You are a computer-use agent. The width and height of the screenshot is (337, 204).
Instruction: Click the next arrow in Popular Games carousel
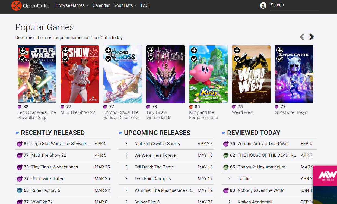pyautogui.click(x=311, y=37)
